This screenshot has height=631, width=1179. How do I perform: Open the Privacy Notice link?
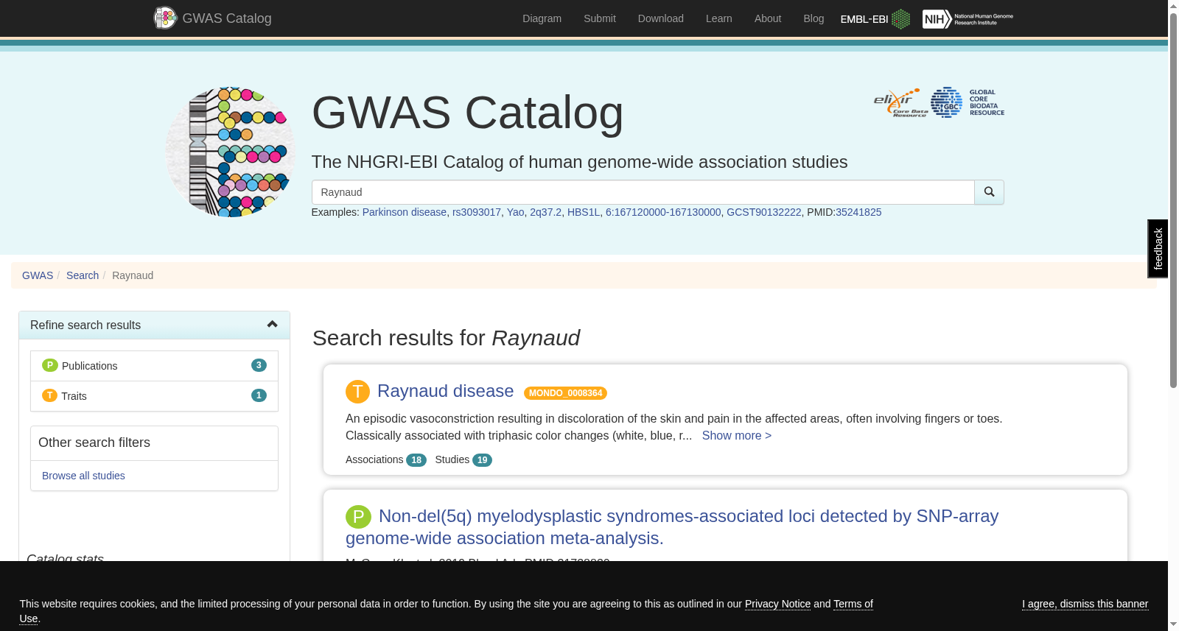point(777,604)
